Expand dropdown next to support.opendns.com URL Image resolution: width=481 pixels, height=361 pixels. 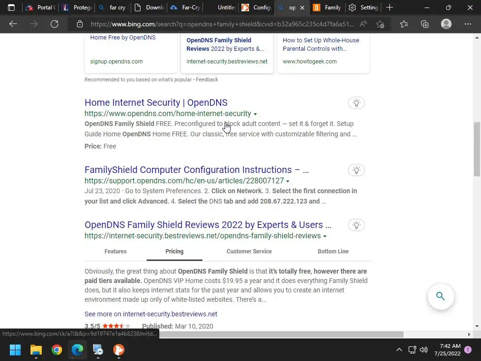(288, 181)
